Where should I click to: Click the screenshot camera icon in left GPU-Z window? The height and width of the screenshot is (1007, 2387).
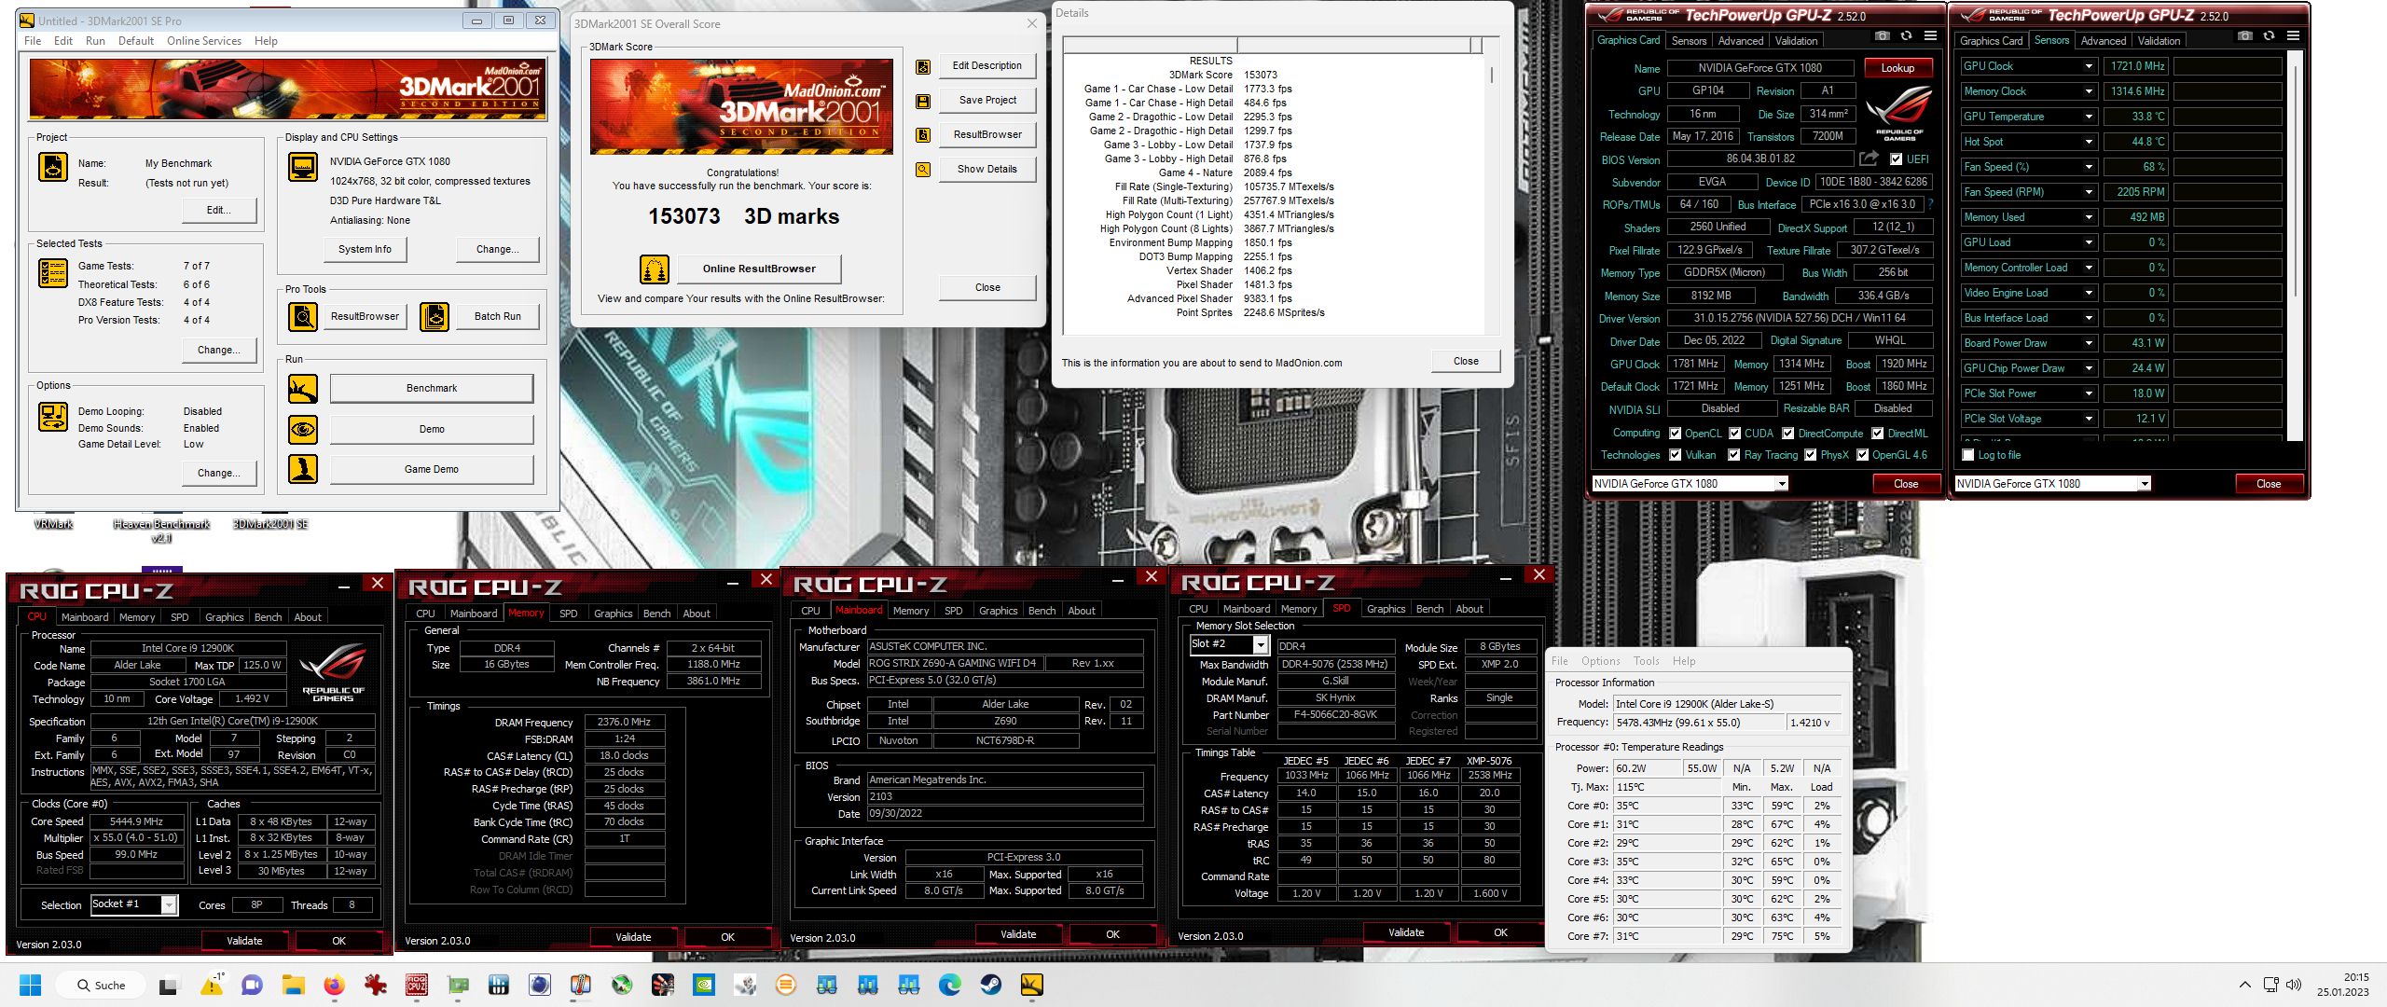(1883, 36)
